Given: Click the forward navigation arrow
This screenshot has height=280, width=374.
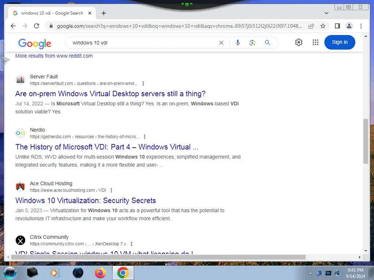Looking at the screenshot, I should 25,26.
